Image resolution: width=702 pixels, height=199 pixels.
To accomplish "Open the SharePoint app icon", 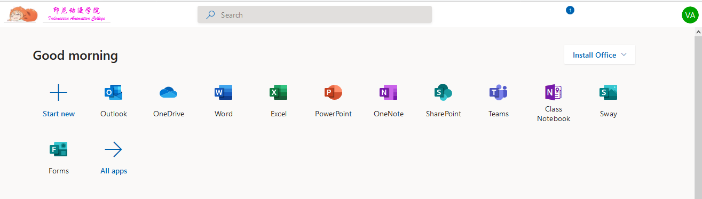I will pyautogui.click(x=443, y=93).
